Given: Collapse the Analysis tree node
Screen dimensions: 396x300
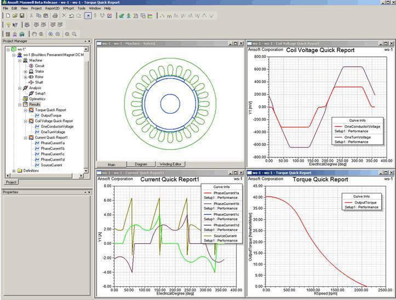Looking at the screenshot, I should tap(20, 88).
